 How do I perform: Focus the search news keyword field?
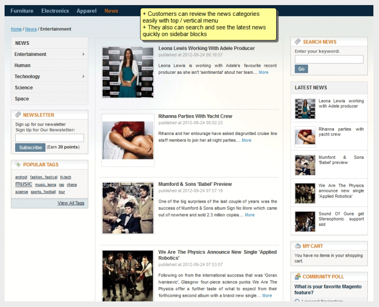click(x=329, y=59)
